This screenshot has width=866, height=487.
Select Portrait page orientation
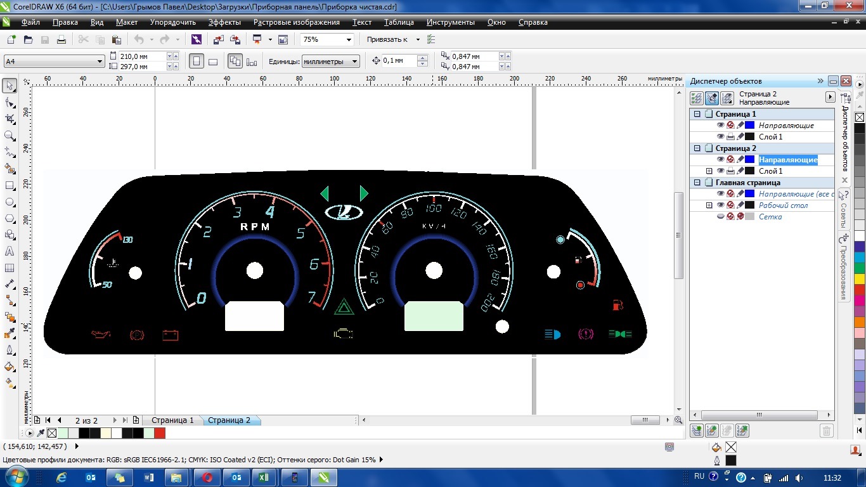click(197, 62)
